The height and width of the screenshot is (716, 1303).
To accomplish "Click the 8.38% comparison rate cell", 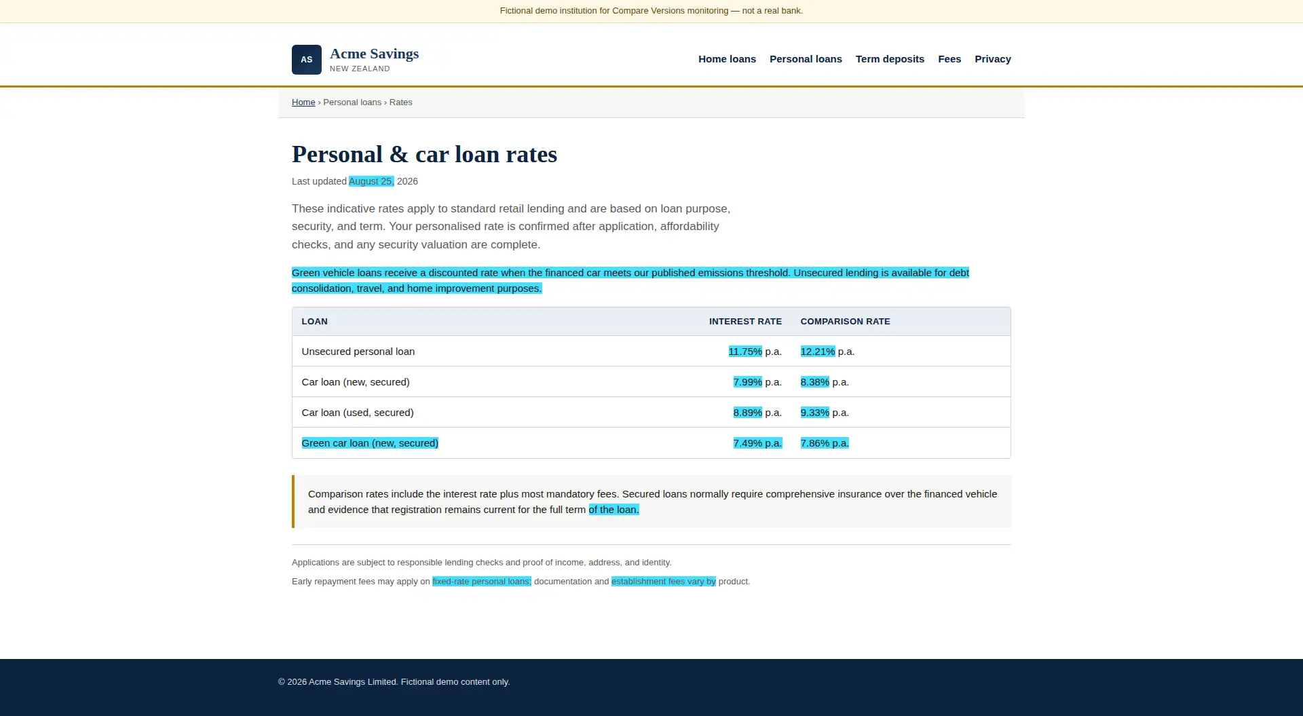I will pyautogui.click(x=815, y=382).
